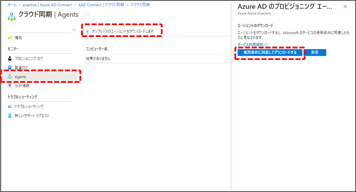
Task: Click the 拒否 button
Action: (315, 52)
